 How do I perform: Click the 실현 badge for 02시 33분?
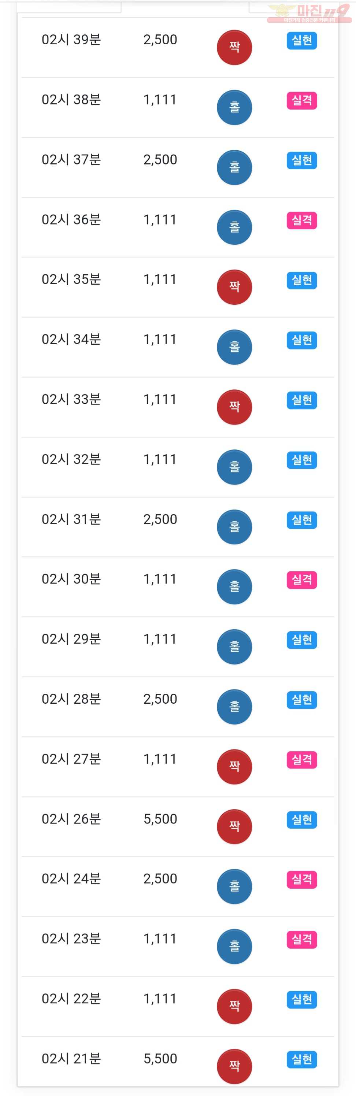301,400
